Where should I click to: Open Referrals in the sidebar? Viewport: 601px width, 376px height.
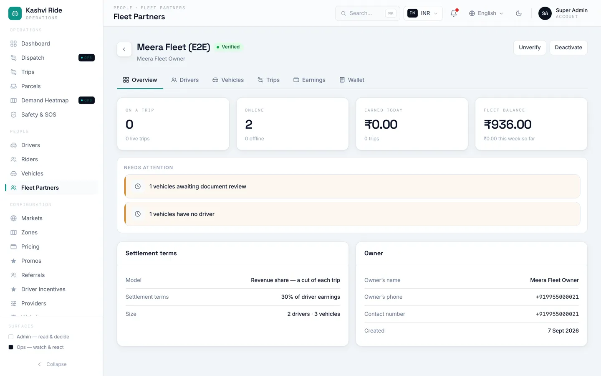(x=52, y=275)
